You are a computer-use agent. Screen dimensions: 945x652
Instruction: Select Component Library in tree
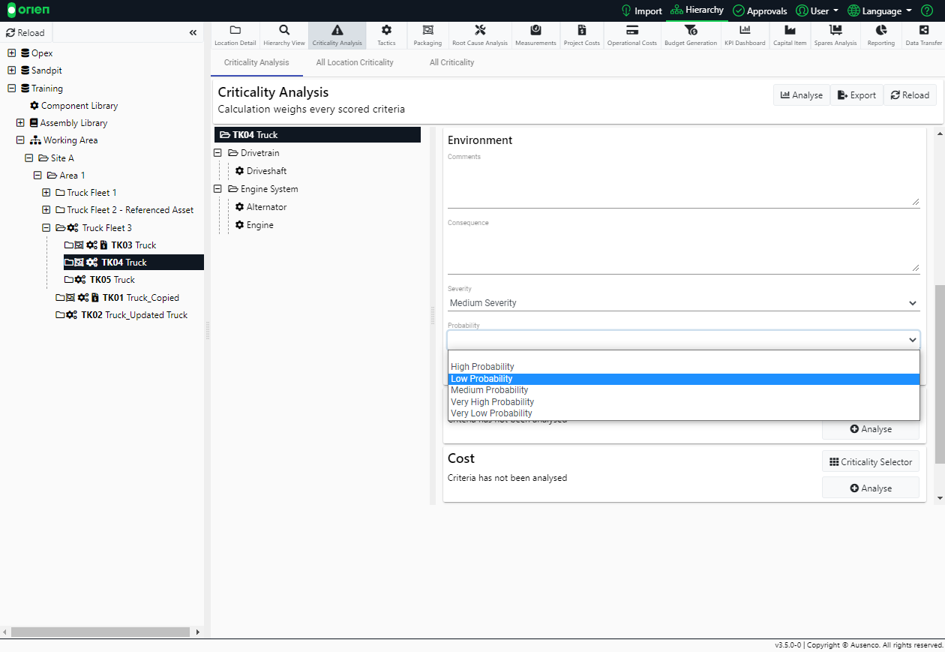(73, 106)
